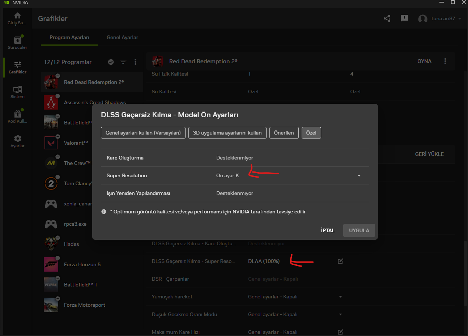The height and width of the screenshot is (336, 468).
Task: Click the minus badge on Forza Horizon 5
Action: (x=58, y=258)
